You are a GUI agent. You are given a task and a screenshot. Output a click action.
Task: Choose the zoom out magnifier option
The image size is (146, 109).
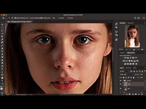point(12,18)
